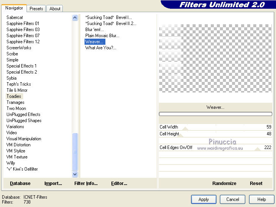276x207 pixels.
Task: Select the Scribe category
Action: (x=12, y=54)
